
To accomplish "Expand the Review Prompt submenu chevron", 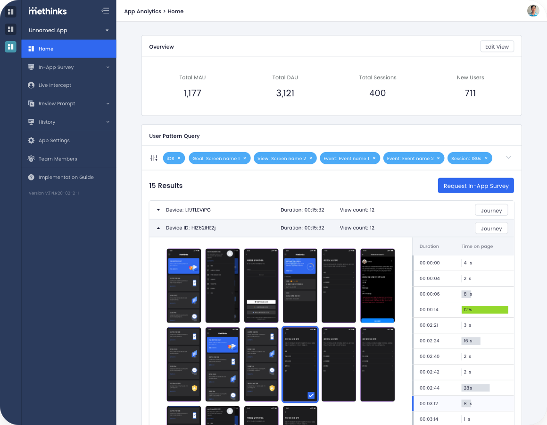I will pyautogui.click(x=108, y=104).
